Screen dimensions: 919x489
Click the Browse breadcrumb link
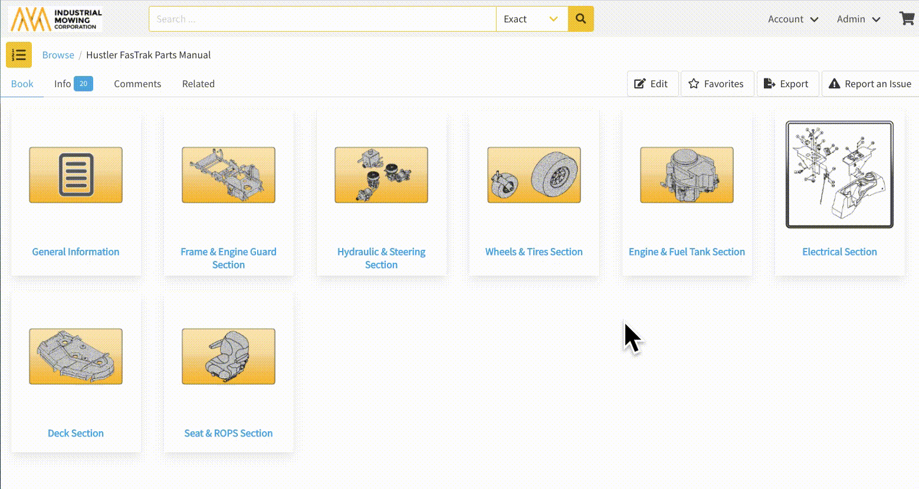[x=58, y=55]
